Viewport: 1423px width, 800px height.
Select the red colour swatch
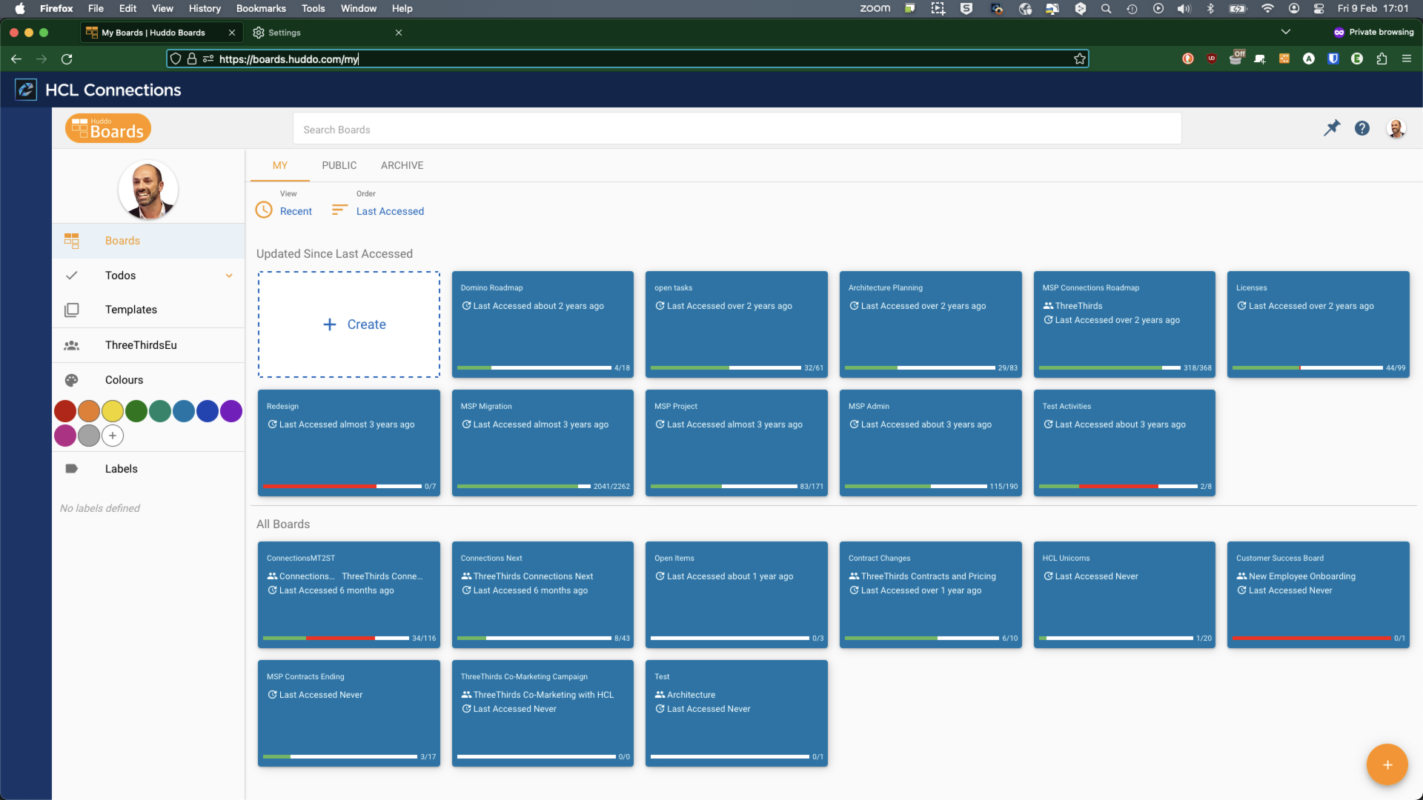pyautogui.click(x=65, y=411)
